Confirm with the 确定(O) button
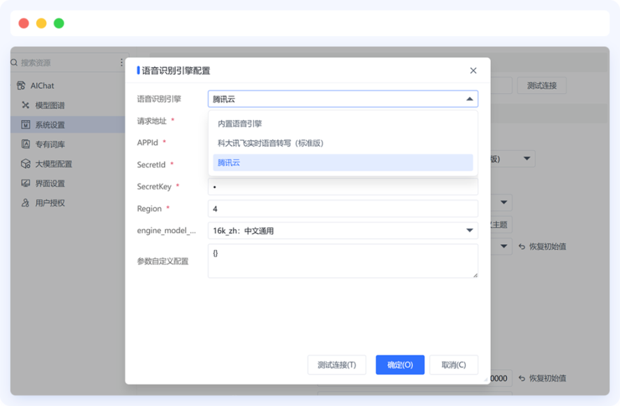The width and height of the screenshot is (620, 406). pyautogui.click(x=400, y=365)
